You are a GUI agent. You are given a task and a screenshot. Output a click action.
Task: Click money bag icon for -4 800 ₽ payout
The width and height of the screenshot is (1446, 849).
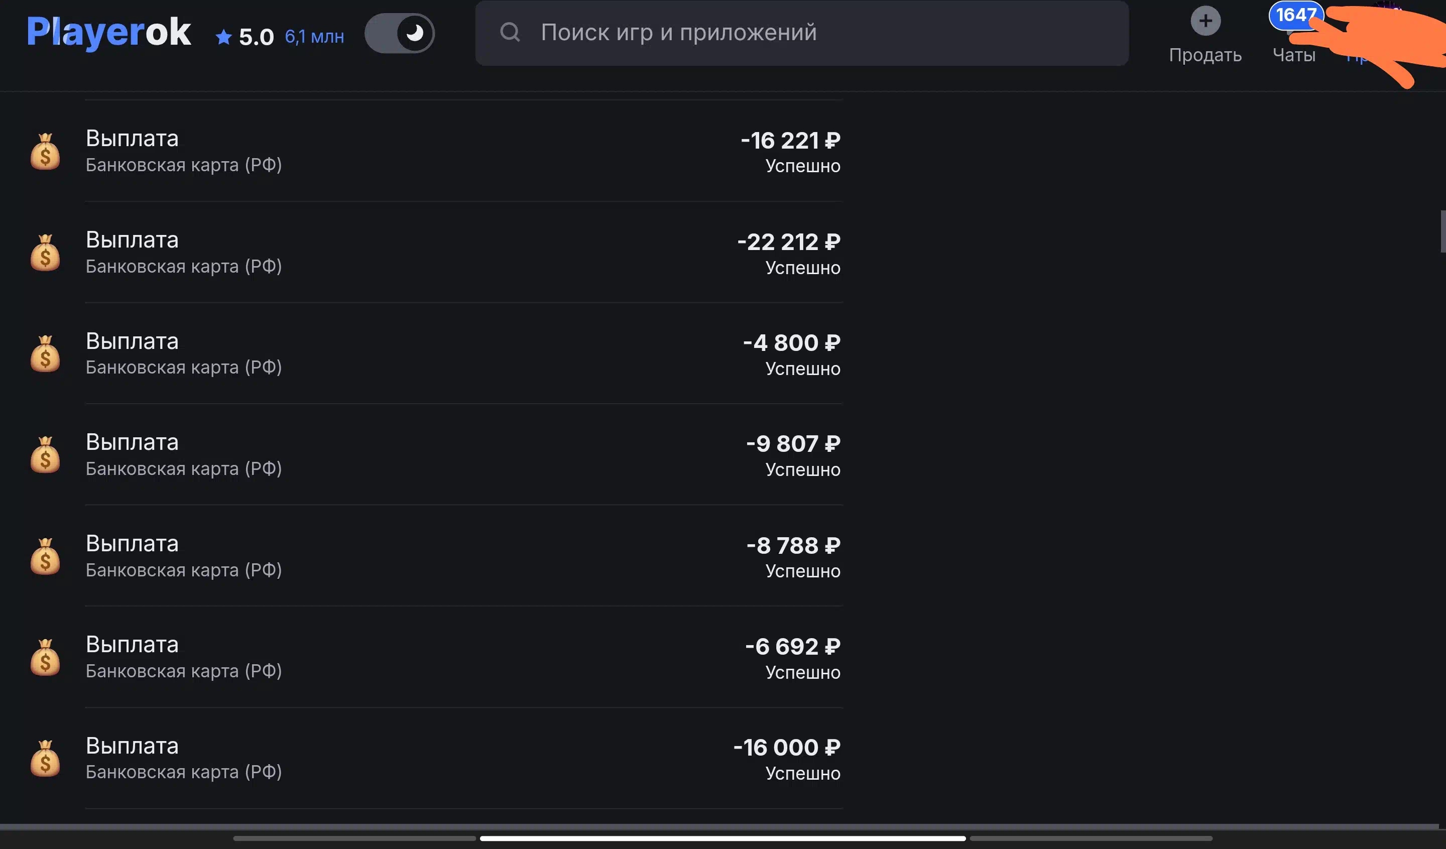click(x=45, y=354)
